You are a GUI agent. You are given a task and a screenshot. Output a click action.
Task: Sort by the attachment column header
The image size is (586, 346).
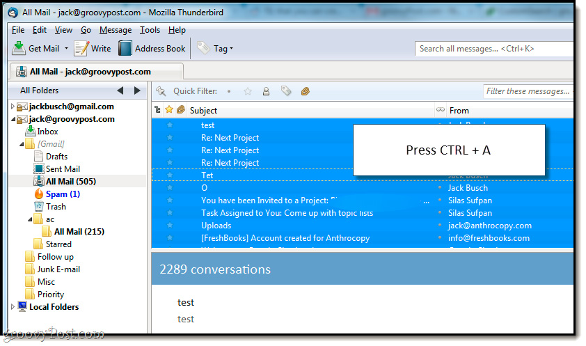tap(181, 109)
